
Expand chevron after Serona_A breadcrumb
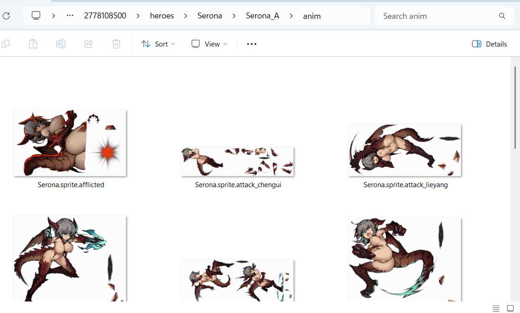(291, 16)
